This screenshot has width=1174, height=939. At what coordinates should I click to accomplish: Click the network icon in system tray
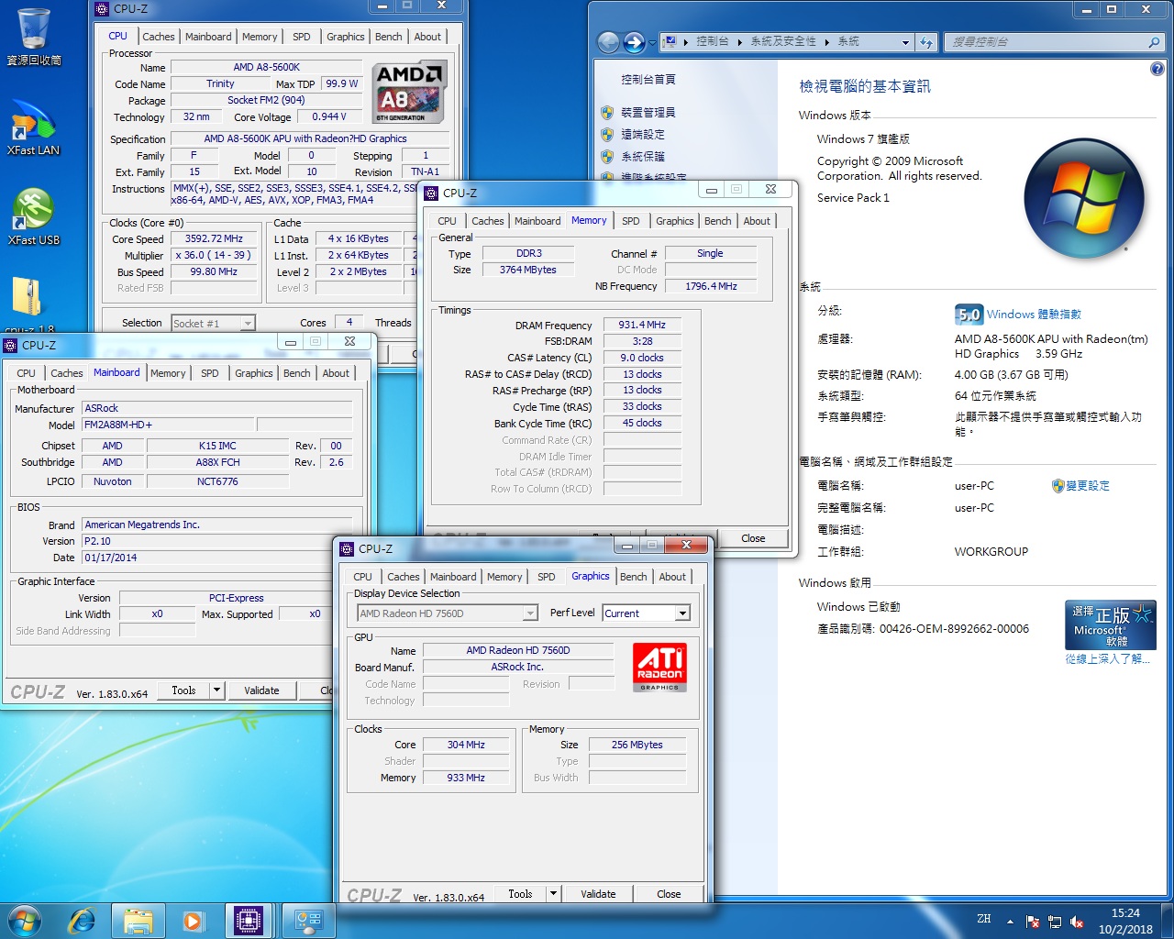pos(1055,922)
